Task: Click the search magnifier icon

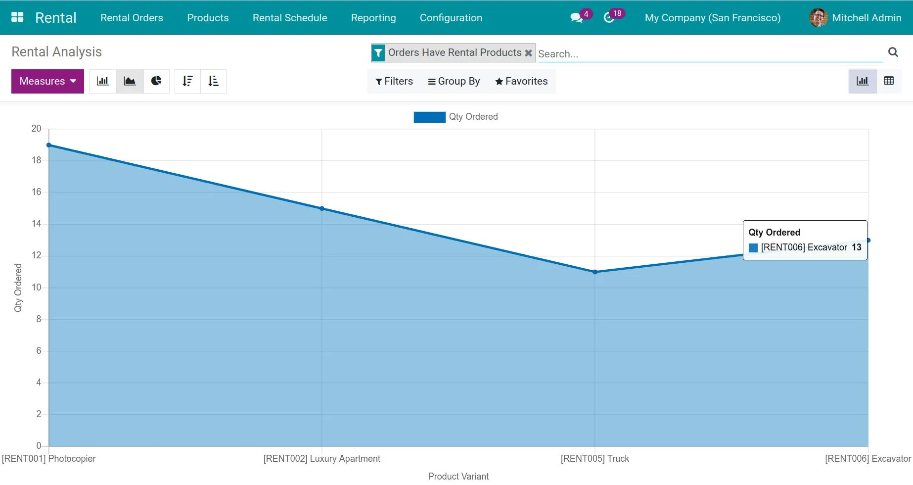Action: pyautogui.click(x=893, y=52)
